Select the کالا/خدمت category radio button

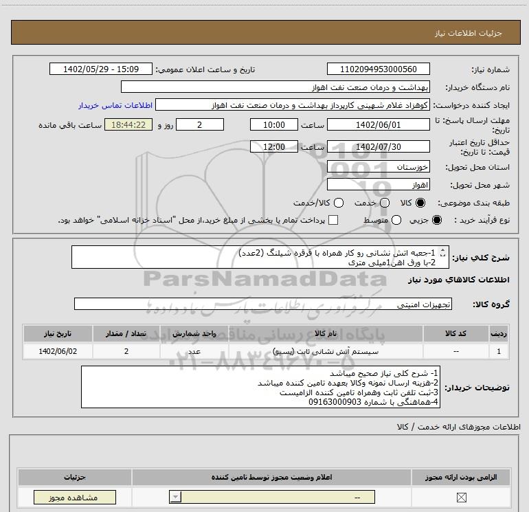(339, 203)
